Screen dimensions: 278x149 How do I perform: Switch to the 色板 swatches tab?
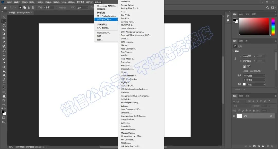click(241, 14)
